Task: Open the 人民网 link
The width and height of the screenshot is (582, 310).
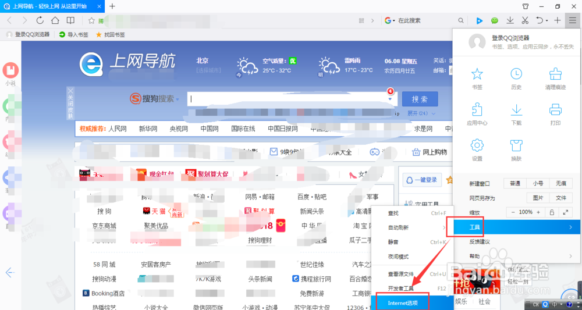Action: 118,129
